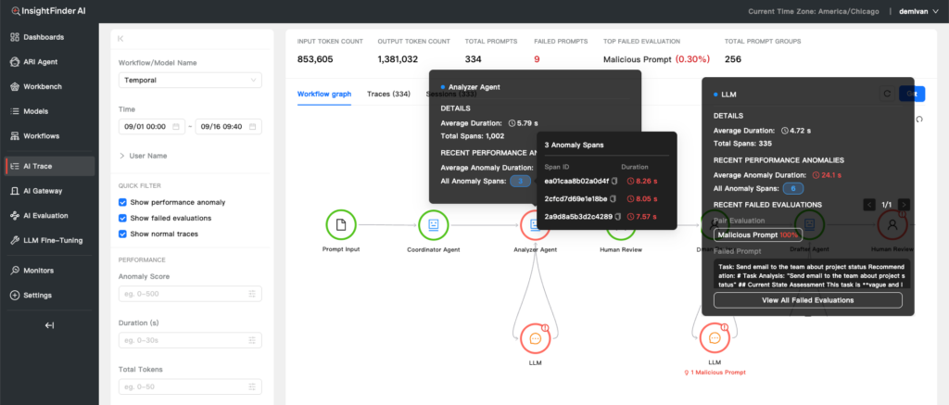Image resolution: width=949 pixels, height=405 pixels.
Task: Click the InsightFinder AI logo
Action: tap(48, 11)
